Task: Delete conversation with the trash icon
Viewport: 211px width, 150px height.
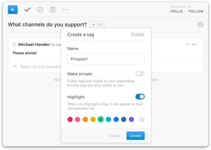Action: tap(53, 10)
